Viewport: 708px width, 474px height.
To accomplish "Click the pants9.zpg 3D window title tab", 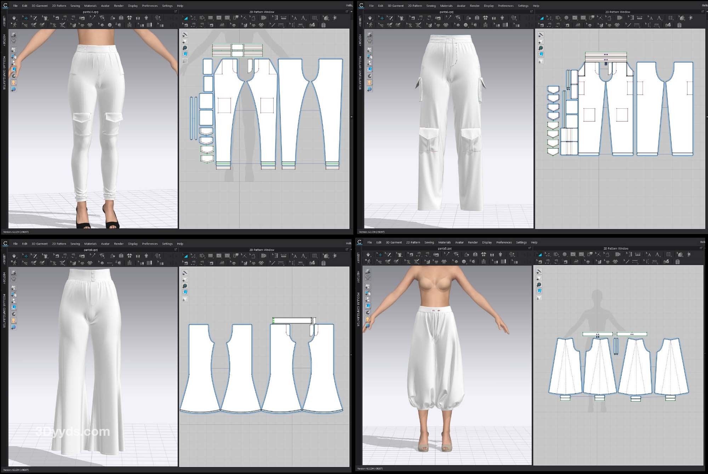I will pyautogui.click(x=90, y=250).
